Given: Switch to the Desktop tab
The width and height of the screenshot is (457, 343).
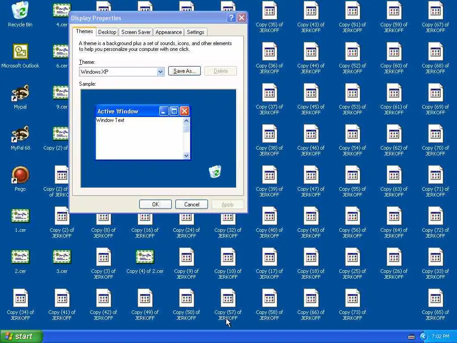Looking at the screenshot, I should (107, 32).
